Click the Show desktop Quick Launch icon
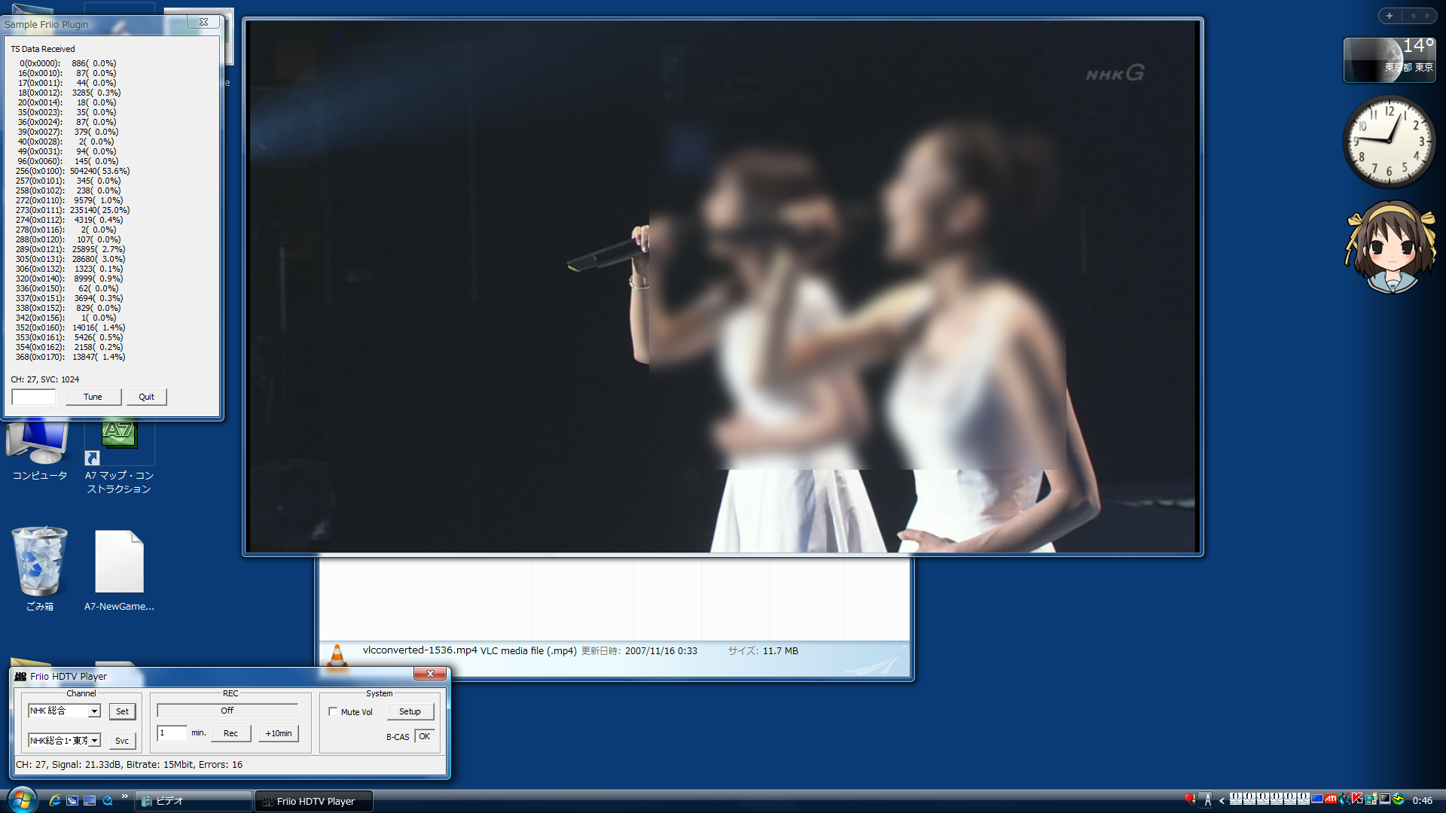Screen dimensions: 1446x813 click(90, 800)
